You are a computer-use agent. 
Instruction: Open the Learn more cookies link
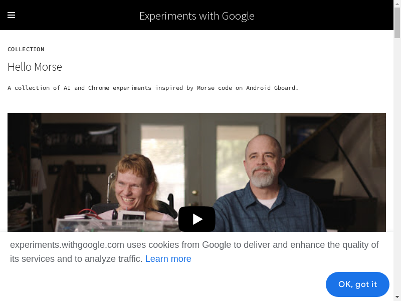tap(168, 259)
